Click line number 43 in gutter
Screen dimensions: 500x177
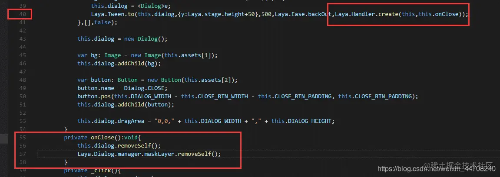coord(23,39)
